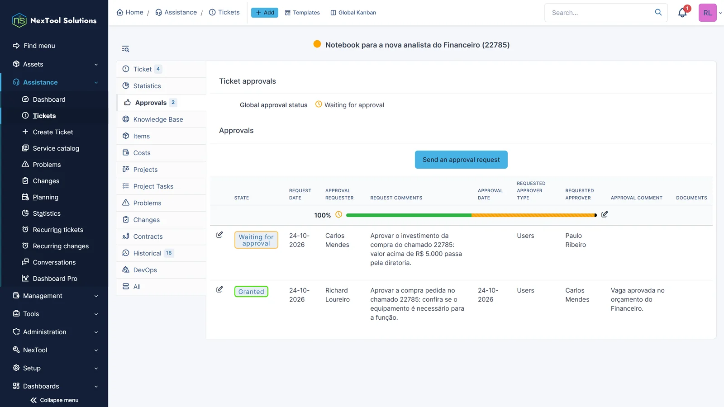Open the RL user avatar
724x407 pixels.
tap(707, 13)
